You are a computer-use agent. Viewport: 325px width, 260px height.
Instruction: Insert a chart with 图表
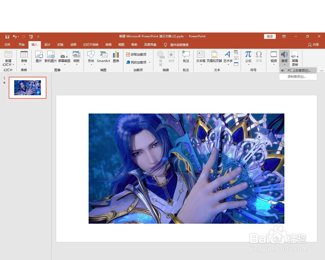(116, 57)
